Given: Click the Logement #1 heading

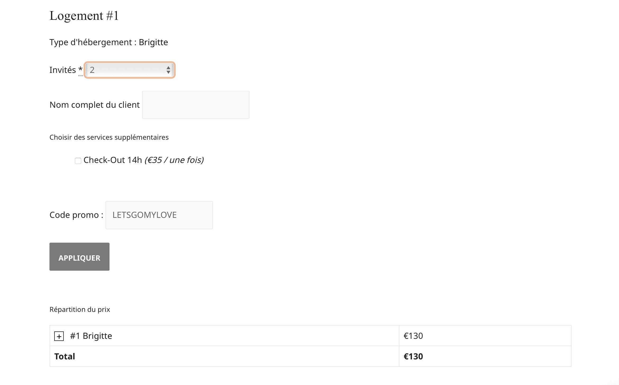Looking at the screenshot, I should pos(84,16).
